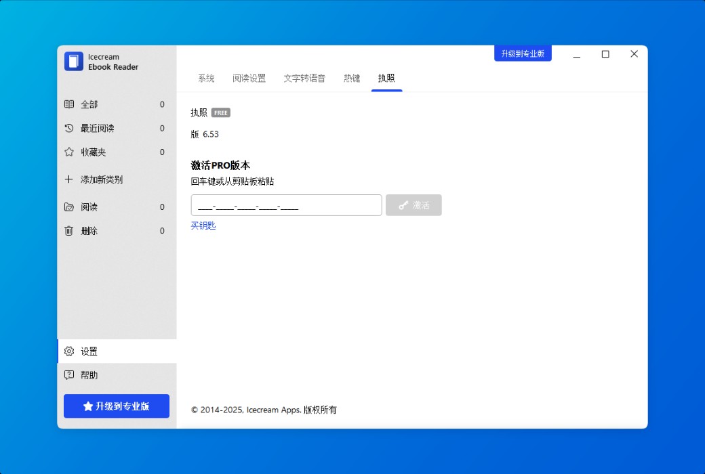The width and height of the screenshot is (705, 474).
Task: Open the 阅读设置 tab
Action: 247,78
